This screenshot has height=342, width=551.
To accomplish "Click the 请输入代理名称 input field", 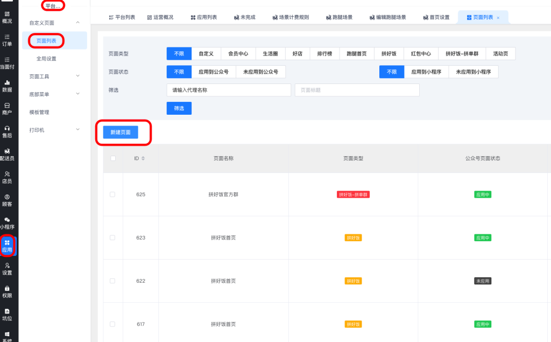I will [229, 90].
